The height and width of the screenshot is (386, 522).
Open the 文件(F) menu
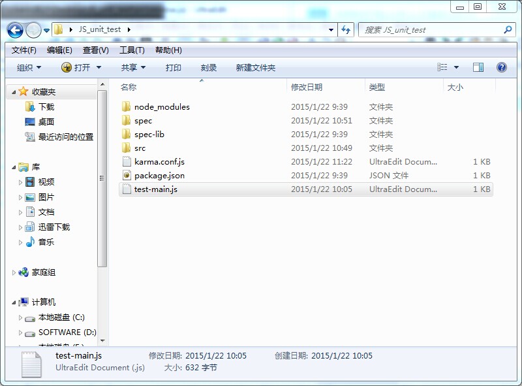coord(24,50)
